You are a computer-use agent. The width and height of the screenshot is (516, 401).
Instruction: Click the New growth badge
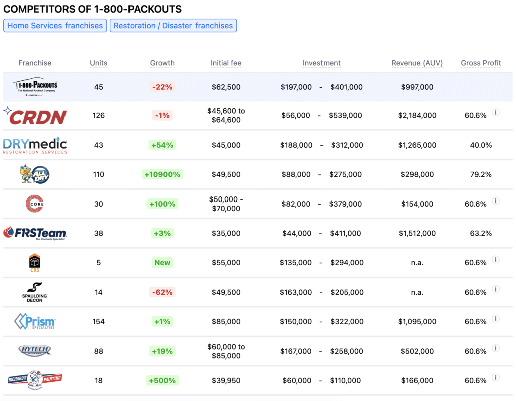point(162,263)
